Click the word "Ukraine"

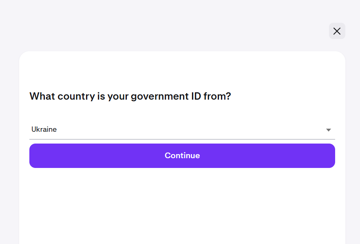pos(44,130)
